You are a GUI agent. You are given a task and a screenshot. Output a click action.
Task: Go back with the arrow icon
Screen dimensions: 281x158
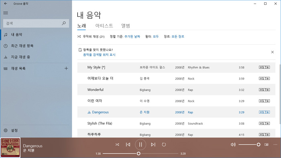[6, 4]
